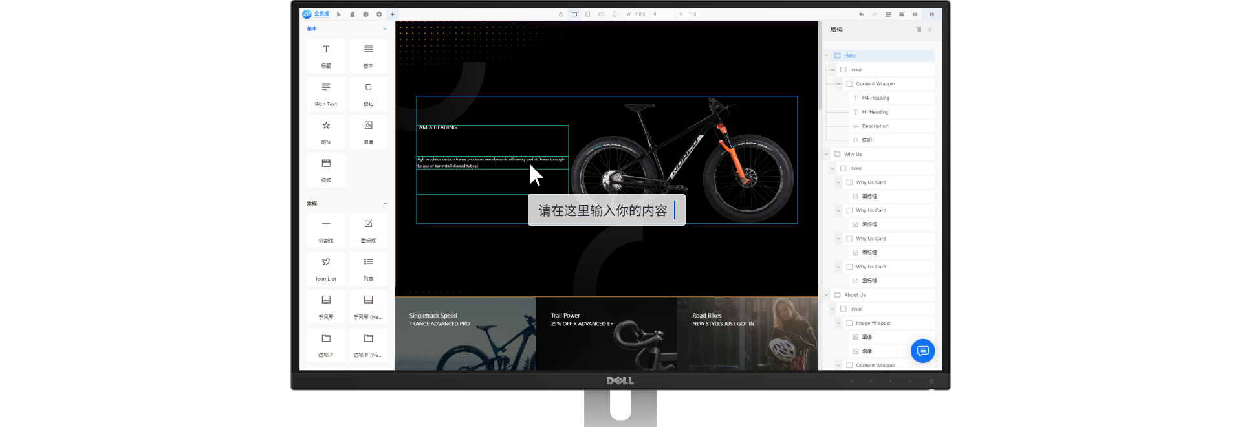The height and width of the screenshot is (427, 1242).
Task: Select the Why Us row in structure tree
Action: [x=882, y=154]
